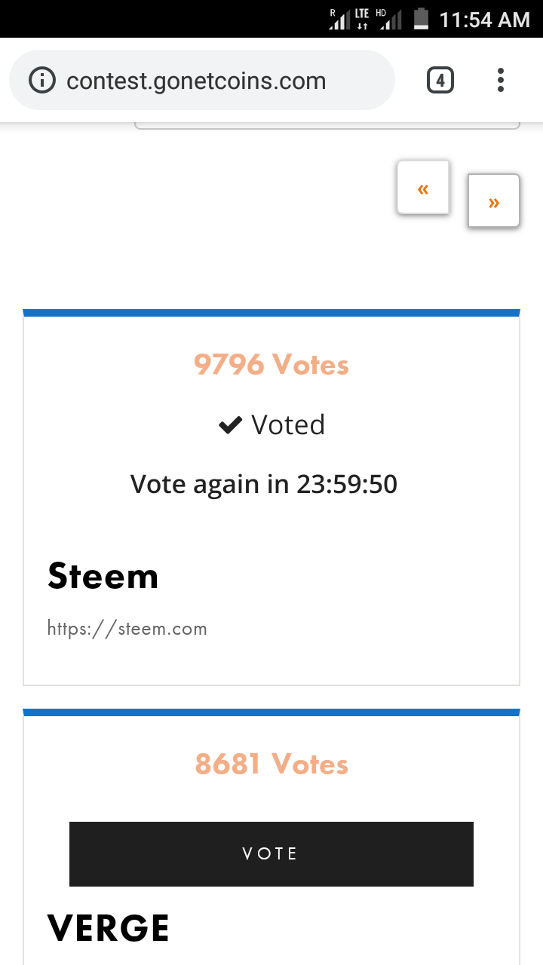Tap the blue bar above Steem card
Screen dimensions: 543x965
click(271, 313)
